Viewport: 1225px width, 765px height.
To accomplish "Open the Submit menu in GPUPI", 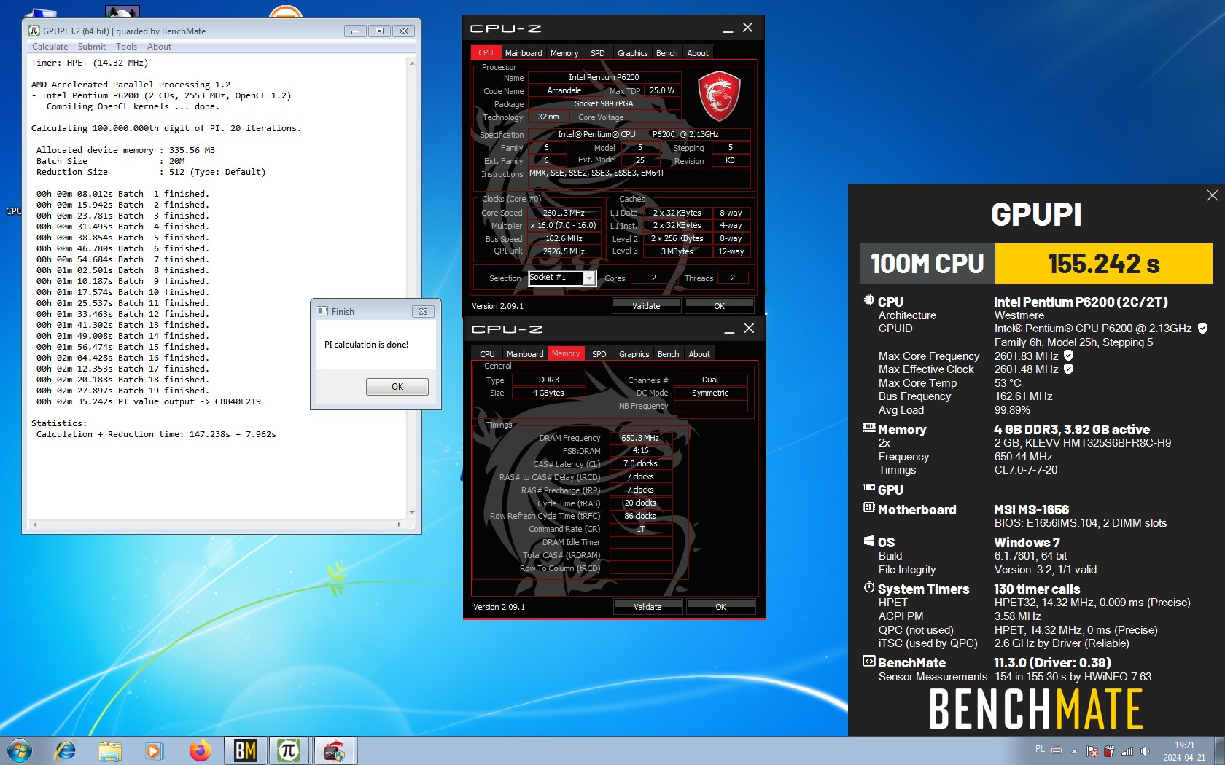I will [92, 47].
